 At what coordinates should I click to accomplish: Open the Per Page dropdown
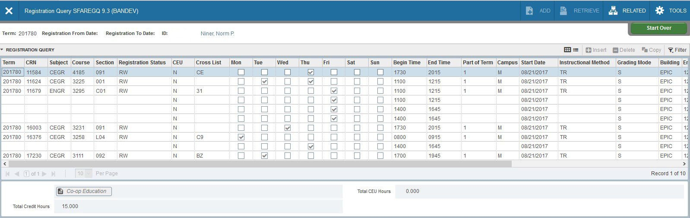84,174
